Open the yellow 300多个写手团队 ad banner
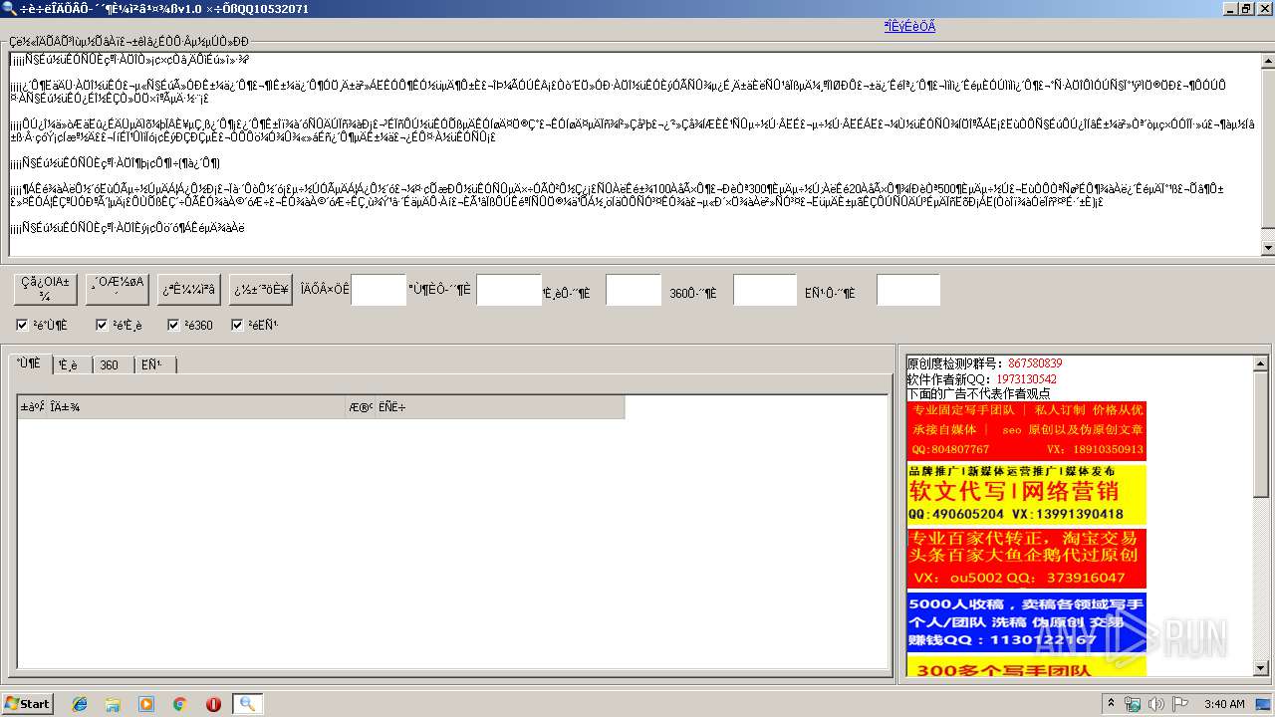The height and width of the screenshot is (717, 1275). click(1027, 666)
